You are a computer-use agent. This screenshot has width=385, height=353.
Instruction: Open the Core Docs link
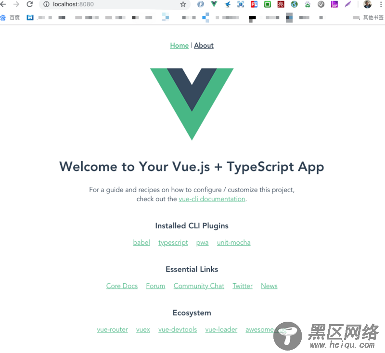[x=122, y=286]
